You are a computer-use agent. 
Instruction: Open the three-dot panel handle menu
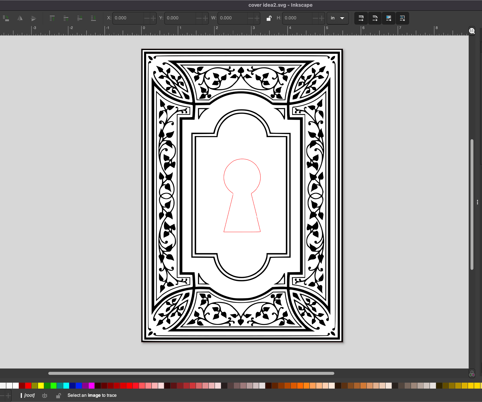[477, 202]
